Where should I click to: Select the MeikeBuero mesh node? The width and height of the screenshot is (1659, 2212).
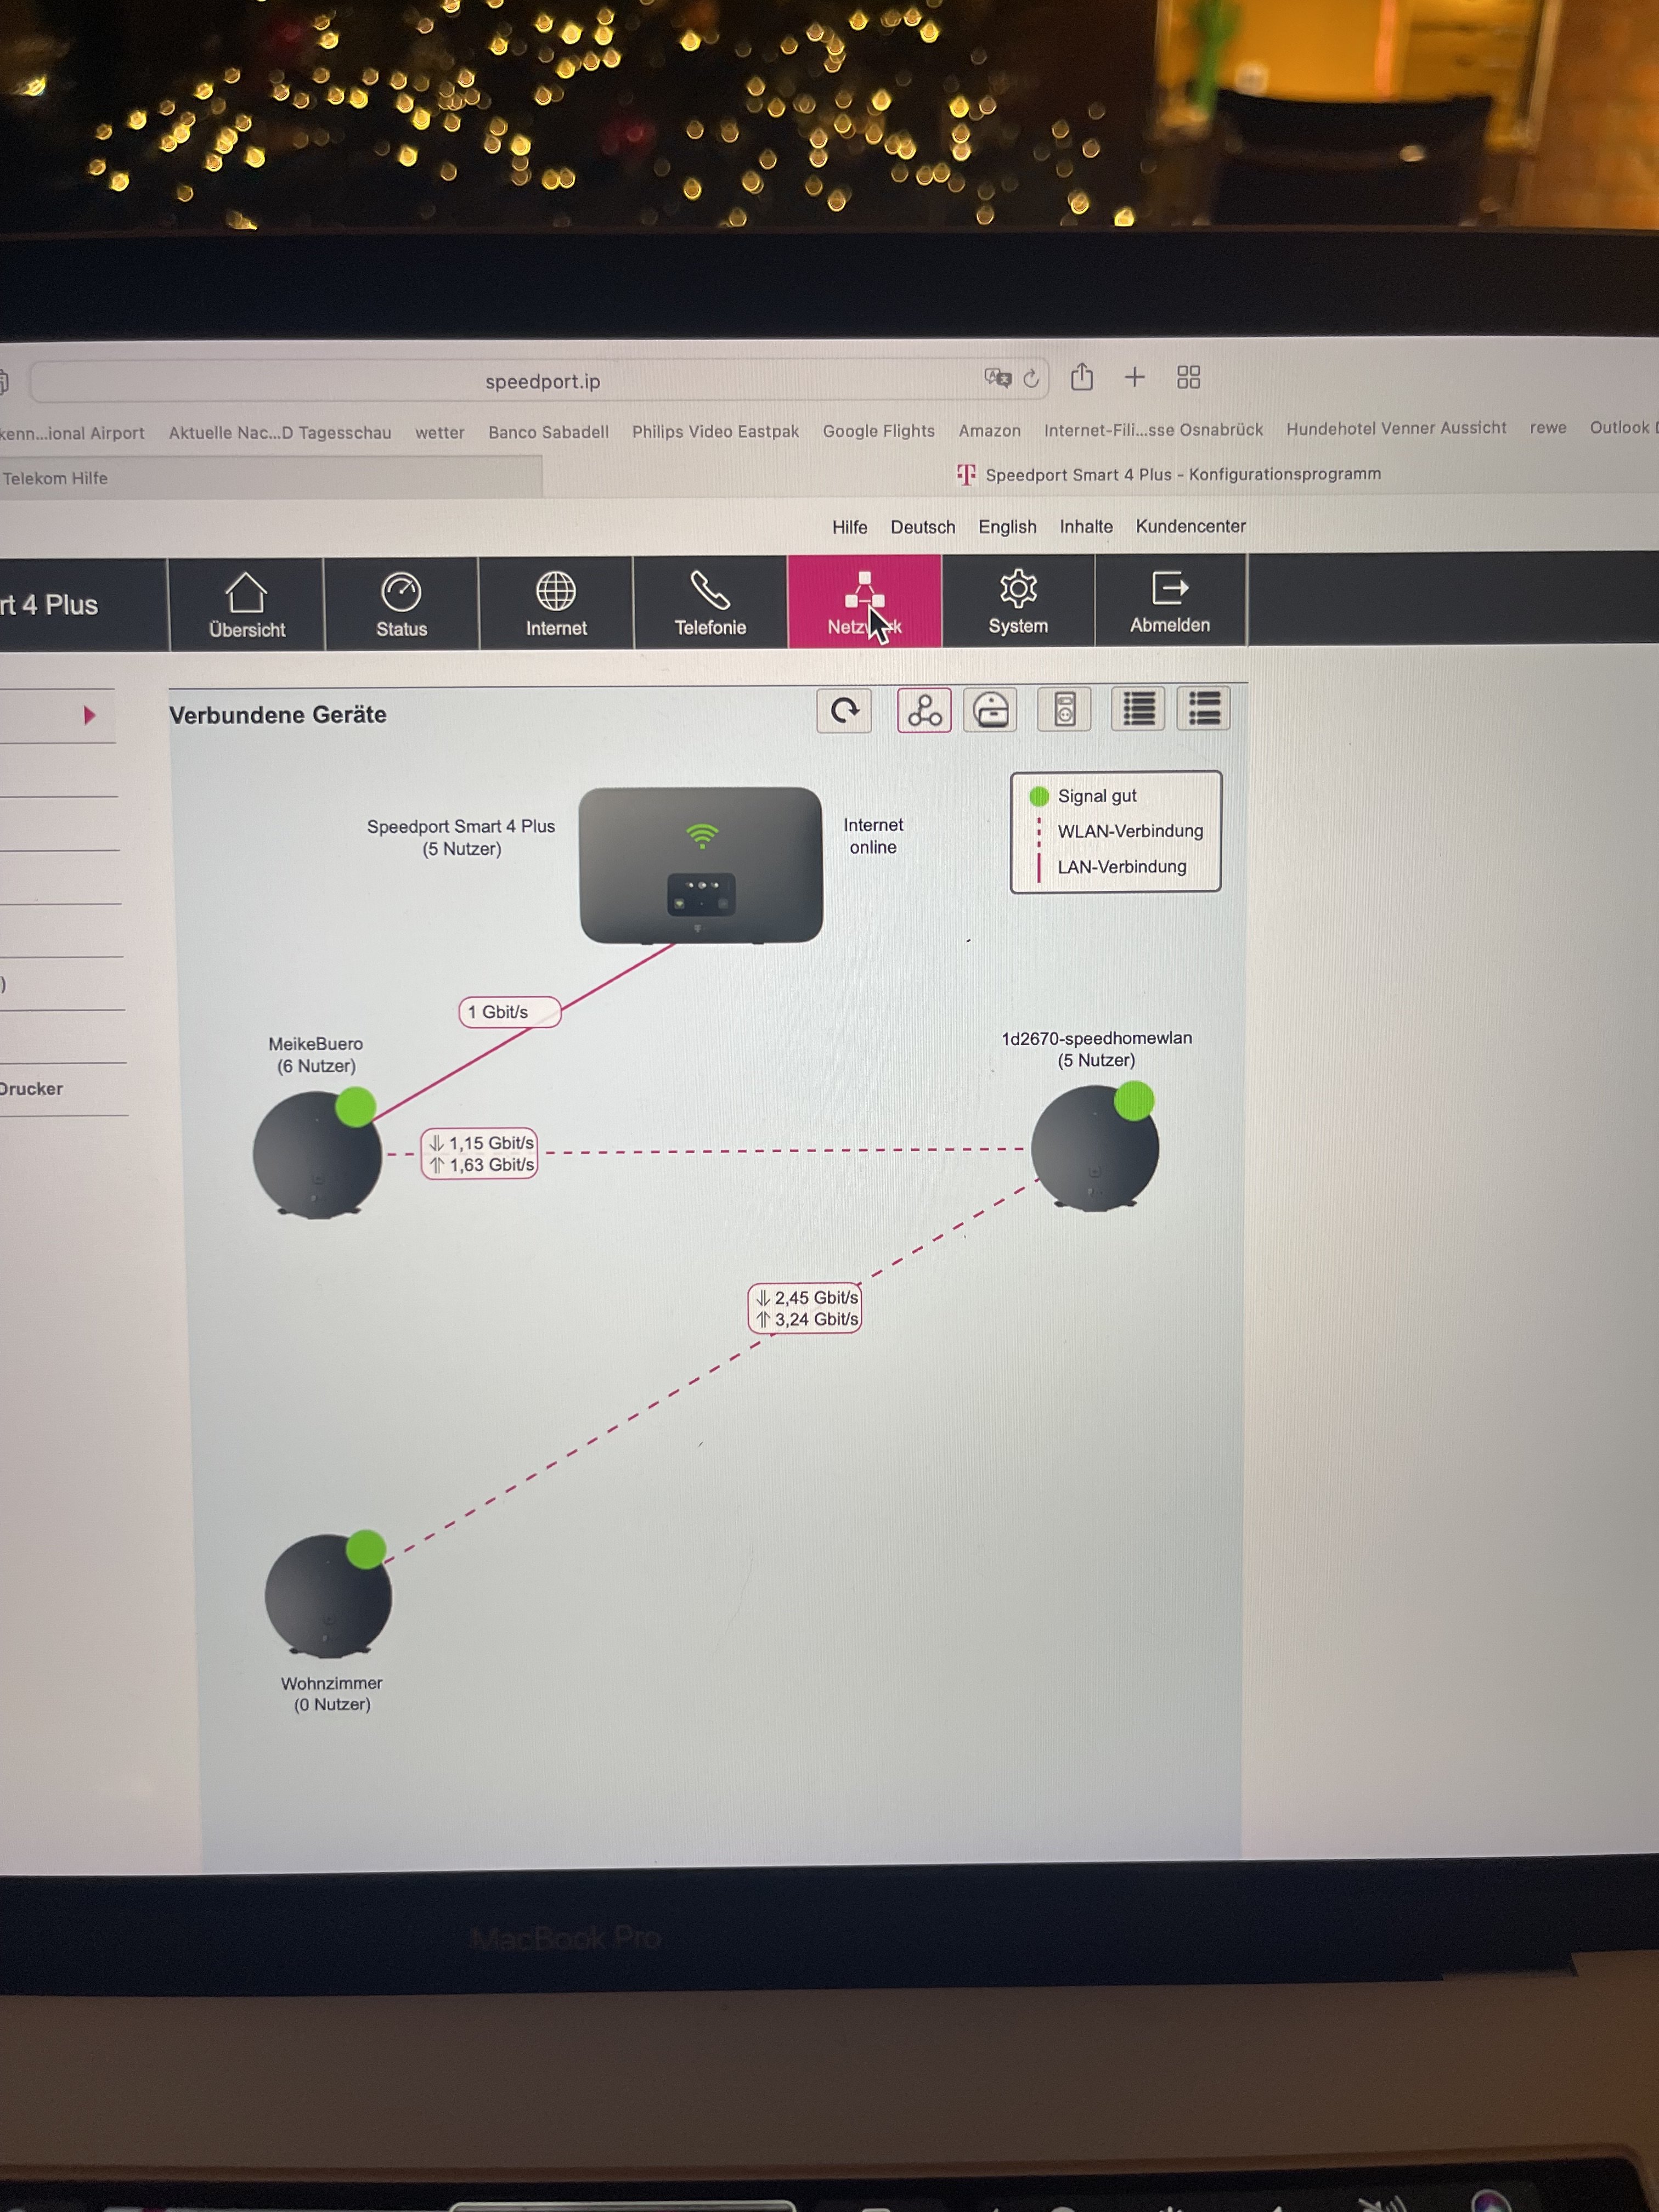pos(317,1155)
